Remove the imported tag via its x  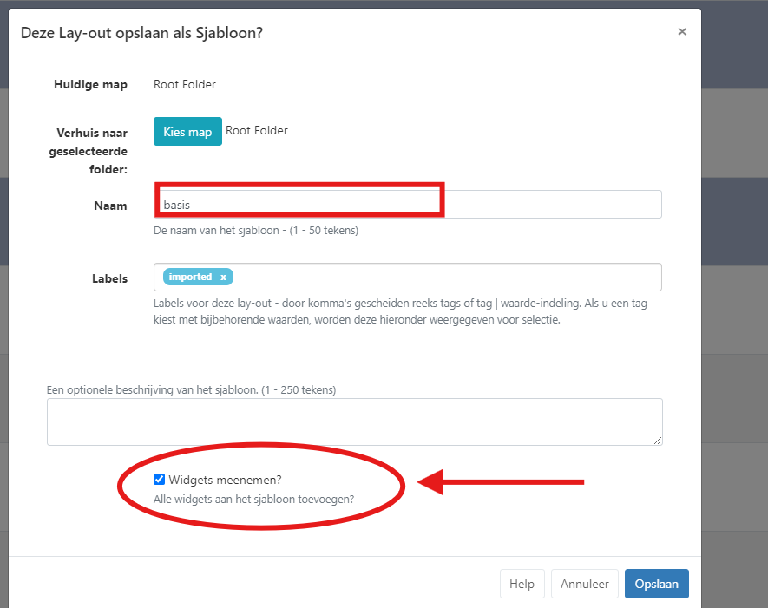coord(223,277)
